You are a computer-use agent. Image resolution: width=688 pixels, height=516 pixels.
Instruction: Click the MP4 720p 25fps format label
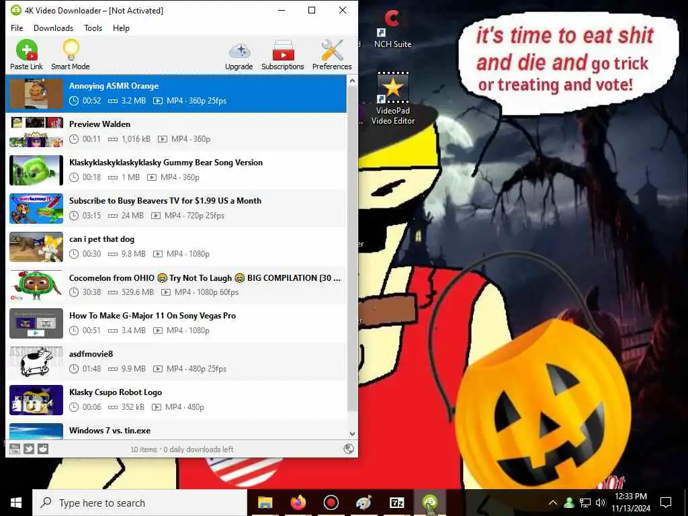click(194, 216)
